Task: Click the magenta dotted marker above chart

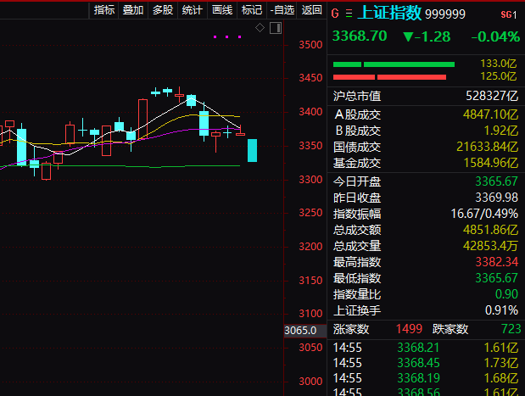Action: (x=227, y=36)
